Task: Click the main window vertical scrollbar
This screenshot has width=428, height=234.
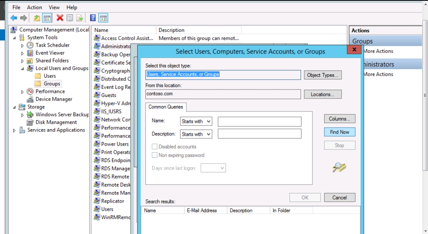Action: click(425, 95)
